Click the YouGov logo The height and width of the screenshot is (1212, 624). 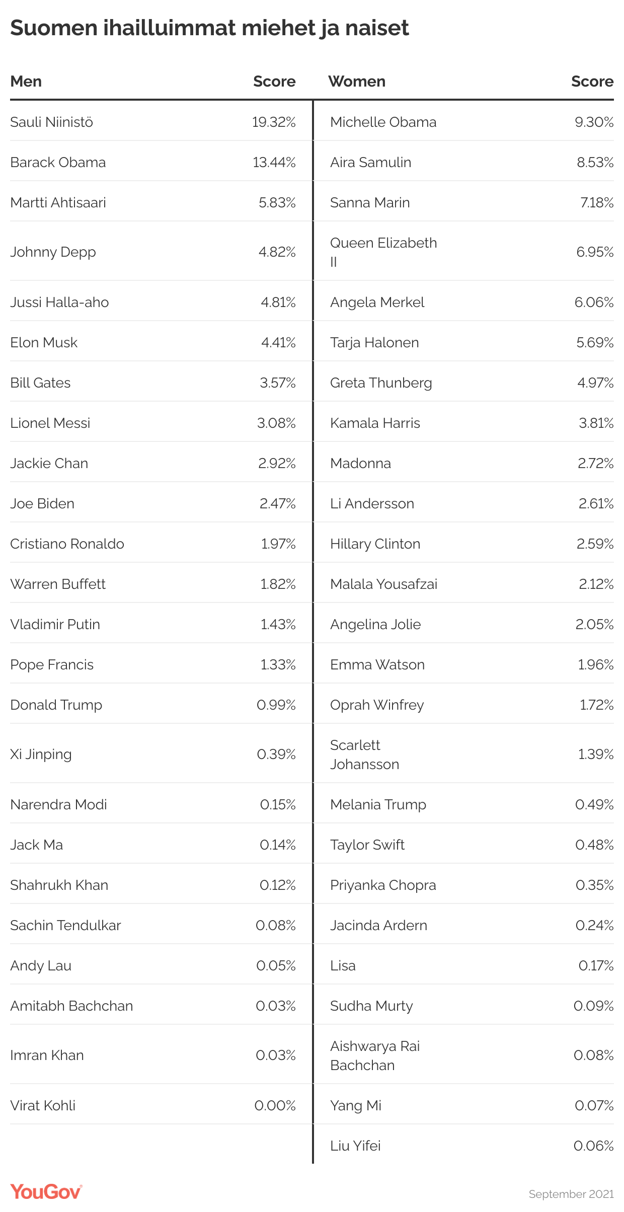pyautogui.click(x=46, y=1192)
